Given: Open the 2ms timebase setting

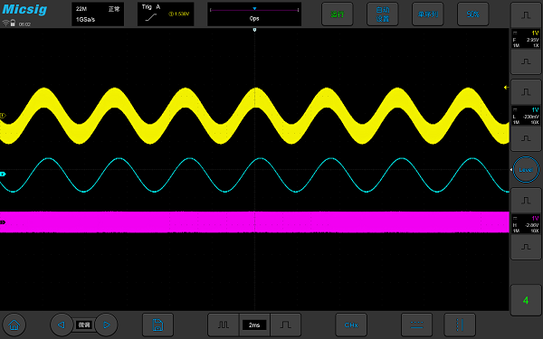Looking at the screenshot, I should [x=254, y=325].
